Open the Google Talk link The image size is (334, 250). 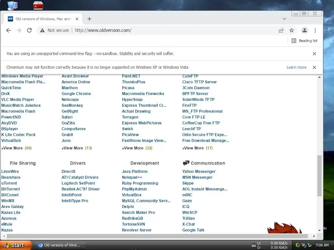tap(193, 230)
